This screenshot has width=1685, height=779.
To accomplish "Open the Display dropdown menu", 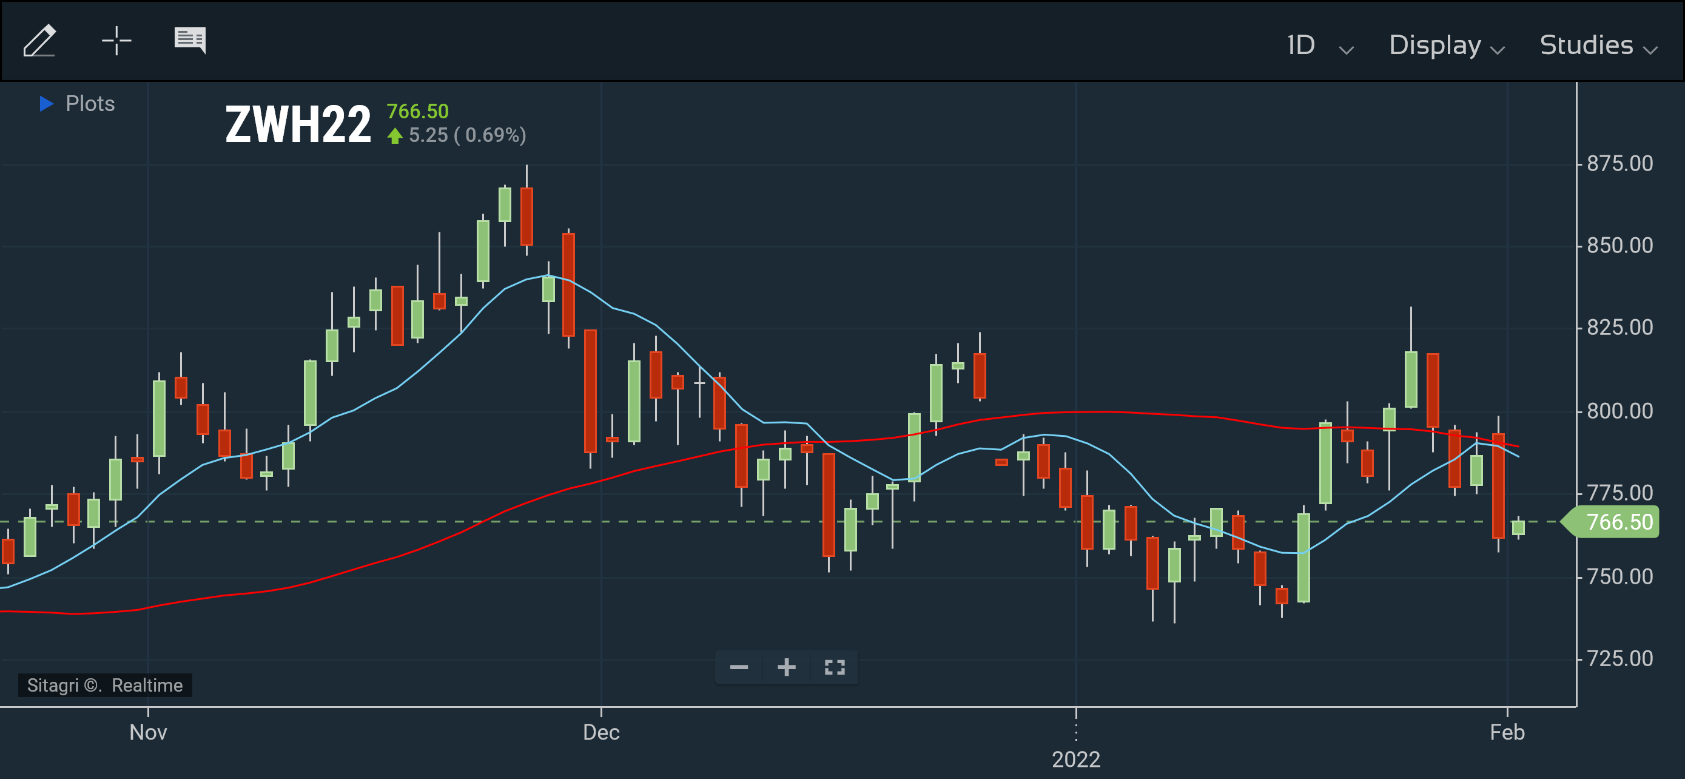I will tap(1446, 45).
